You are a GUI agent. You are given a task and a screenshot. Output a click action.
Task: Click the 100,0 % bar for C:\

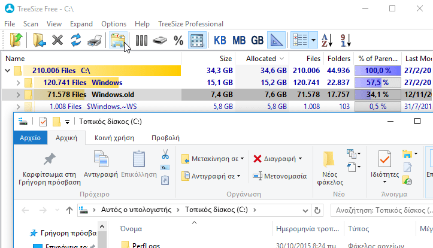pyautogui.click(x=377, y=71)
